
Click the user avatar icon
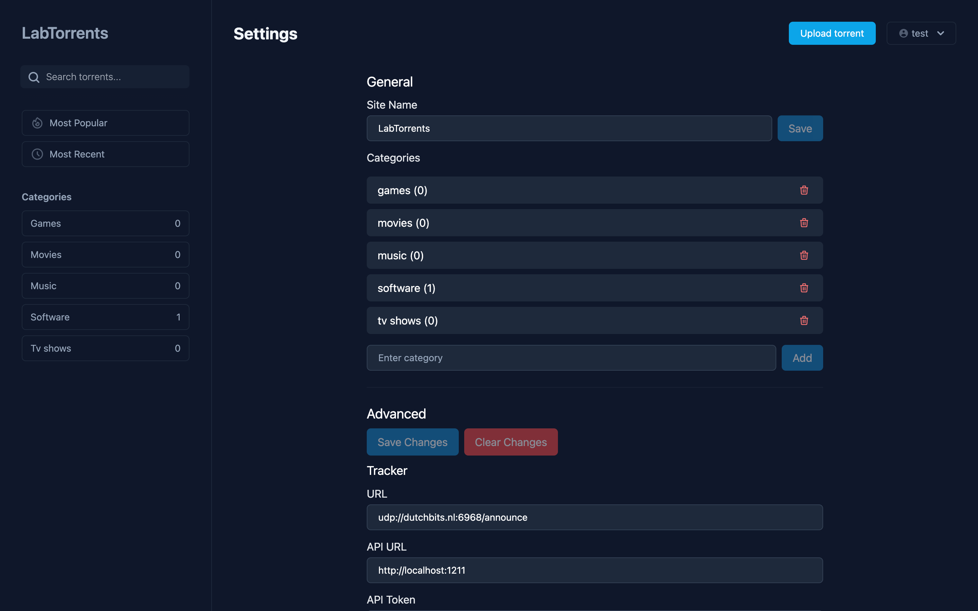point(903,34)
